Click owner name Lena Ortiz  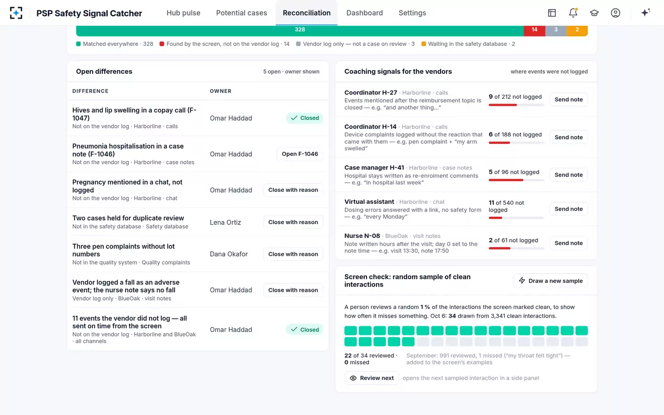point(225,222)
